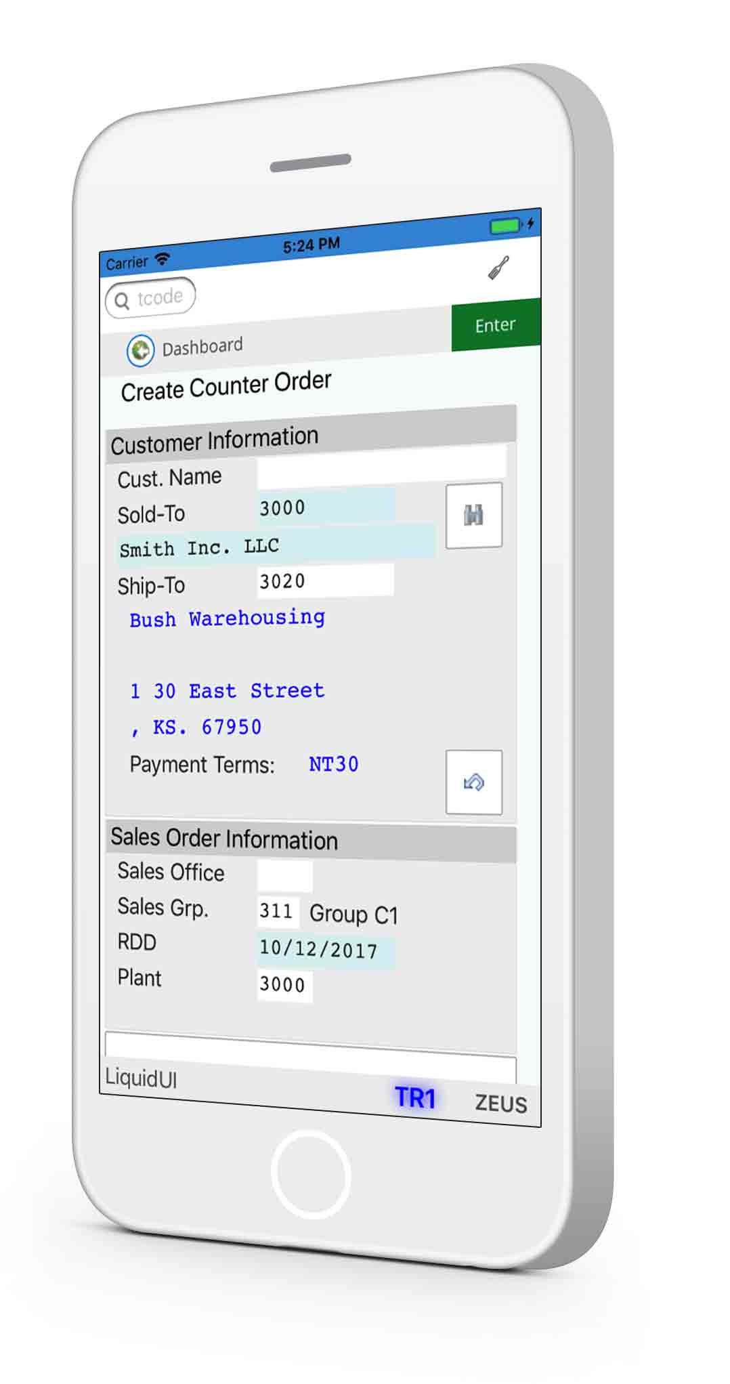Click the binoculars search icon
Viewport: 730px width, 1384px height.
[x=473, y=516]
